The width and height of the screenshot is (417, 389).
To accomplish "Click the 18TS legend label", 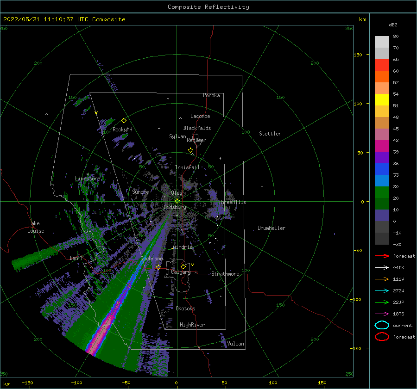I will tap(398, 314).
